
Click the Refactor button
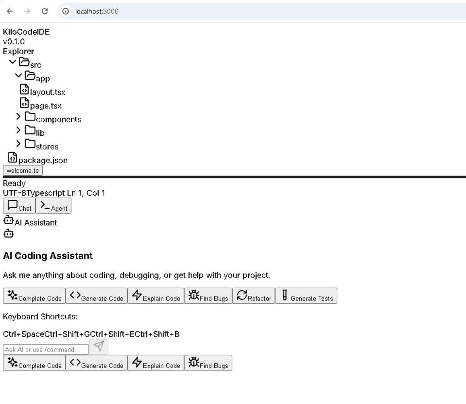click(x=254, y=296)
